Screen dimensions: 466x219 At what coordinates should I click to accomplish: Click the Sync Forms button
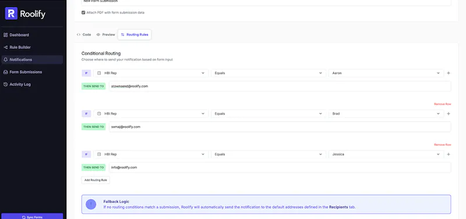[x=32, y=217]
